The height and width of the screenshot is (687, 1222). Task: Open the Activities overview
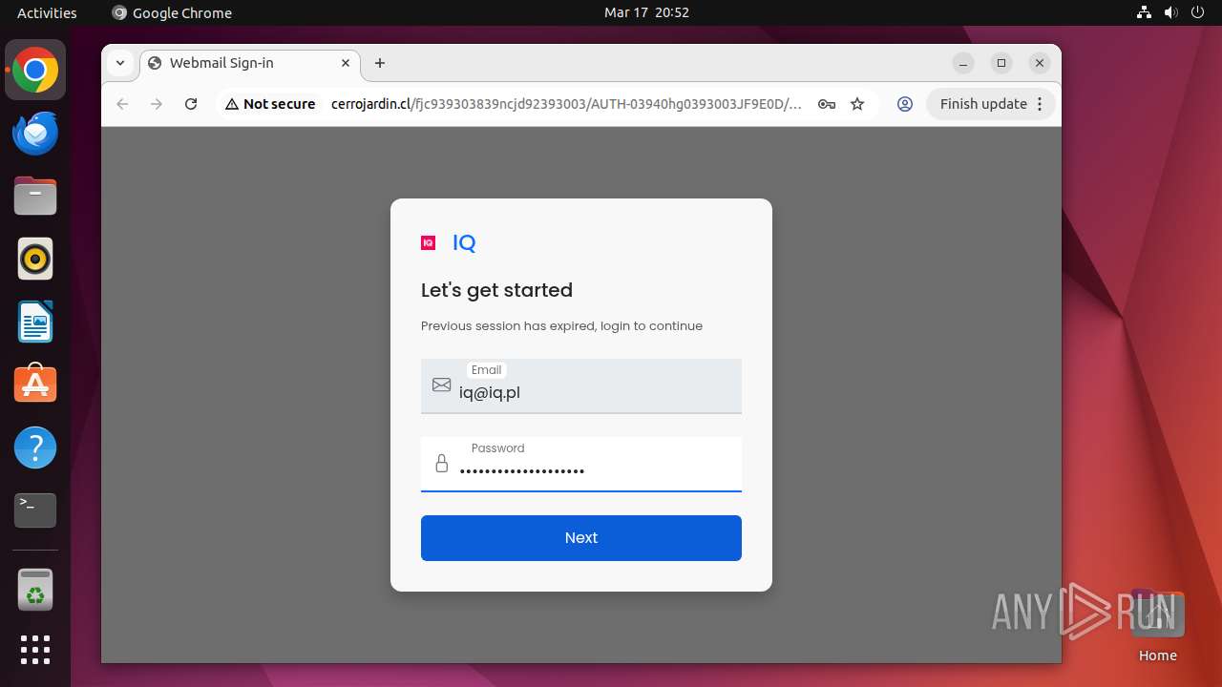(x=47, y=12)
